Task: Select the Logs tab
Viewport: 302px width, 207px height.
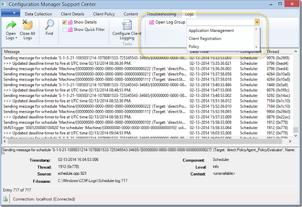Action: [x=189, y=14]
